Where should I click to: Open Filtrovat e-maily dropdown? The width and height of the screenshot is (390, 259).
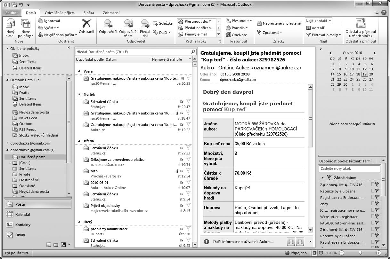323,35
